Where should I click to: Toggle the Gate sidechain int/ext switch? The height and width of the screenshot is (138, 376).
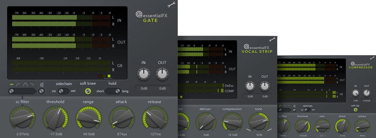point(63,91)
